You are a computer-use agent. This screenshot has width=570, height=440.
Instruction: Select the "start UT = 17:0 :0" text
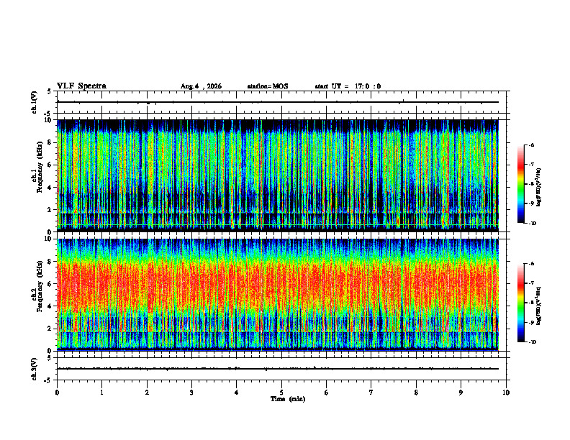click(x=348, y=86)
